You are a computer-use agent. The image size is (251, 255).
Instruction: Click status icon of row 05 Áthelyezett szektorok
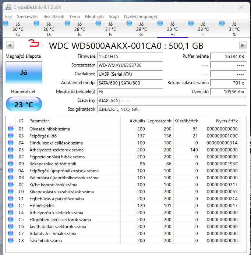(11, 150)
